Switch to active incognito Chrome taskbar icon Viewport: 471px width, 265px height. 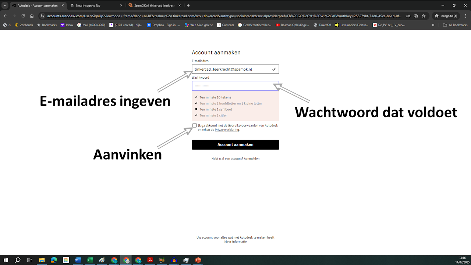pyautogui.click(x=126, y=260)
